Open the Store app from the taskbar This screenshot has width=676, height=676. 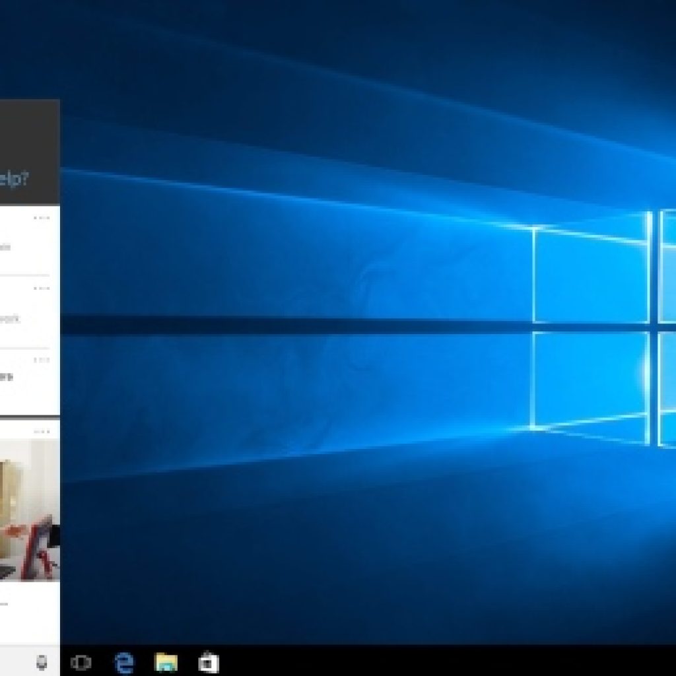pyautogui.click(x=209, y=662)
